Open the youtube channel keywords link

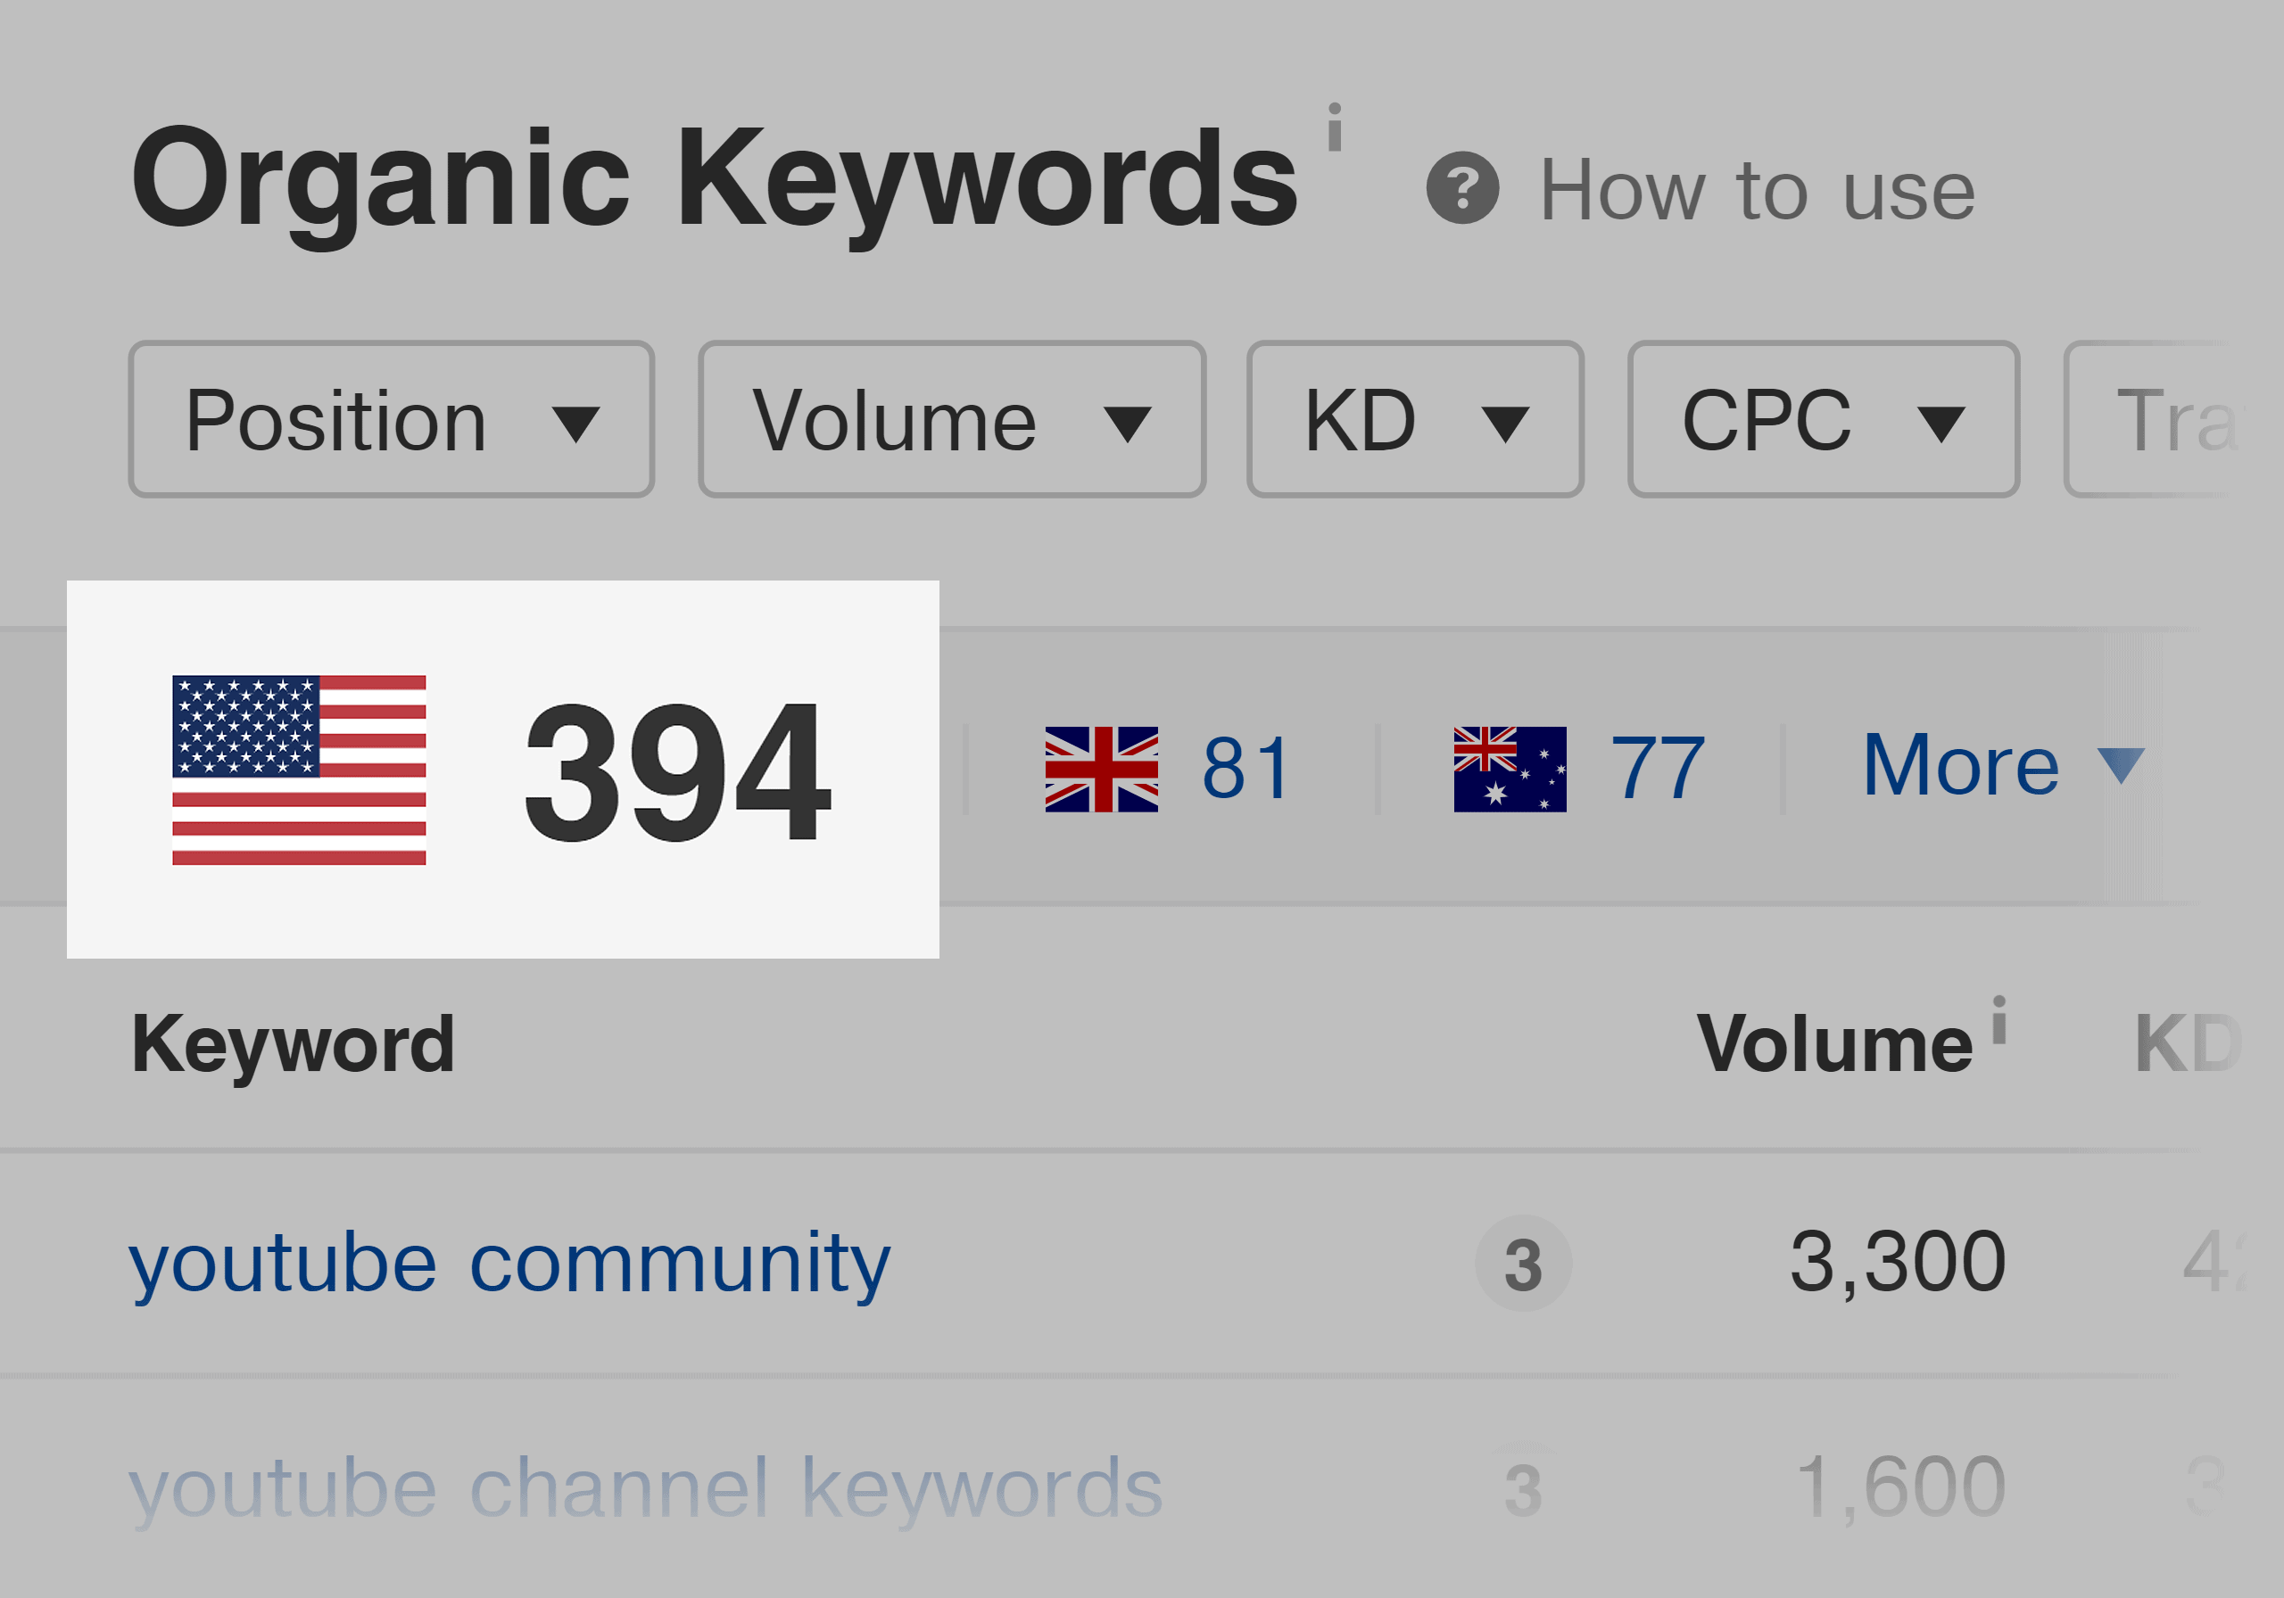[646, 1491]
